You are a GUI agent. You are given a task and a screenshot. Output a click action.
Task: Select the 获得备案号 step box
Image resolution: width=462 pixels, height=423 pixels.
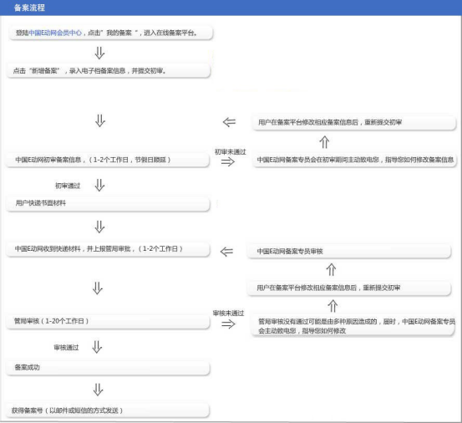[108, 410]
